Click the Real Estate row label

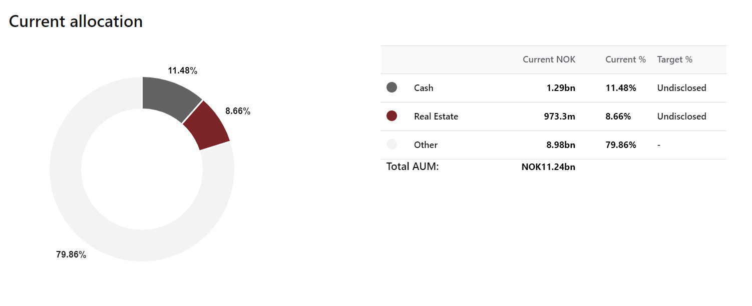[x=436, y=116]
